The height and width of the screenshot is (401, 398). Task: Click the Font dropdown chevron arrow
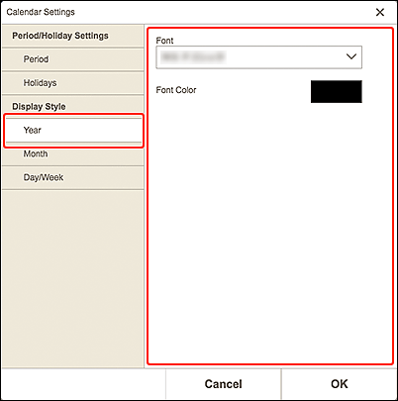(x=351, y=56)
